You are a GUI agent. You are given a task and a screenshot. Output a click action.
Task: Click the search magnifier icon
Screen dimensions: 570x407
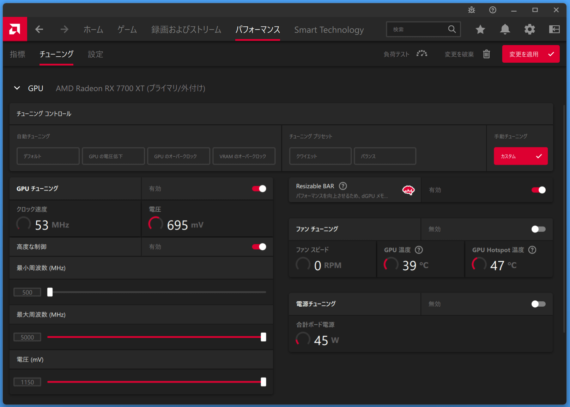(452, 29)
